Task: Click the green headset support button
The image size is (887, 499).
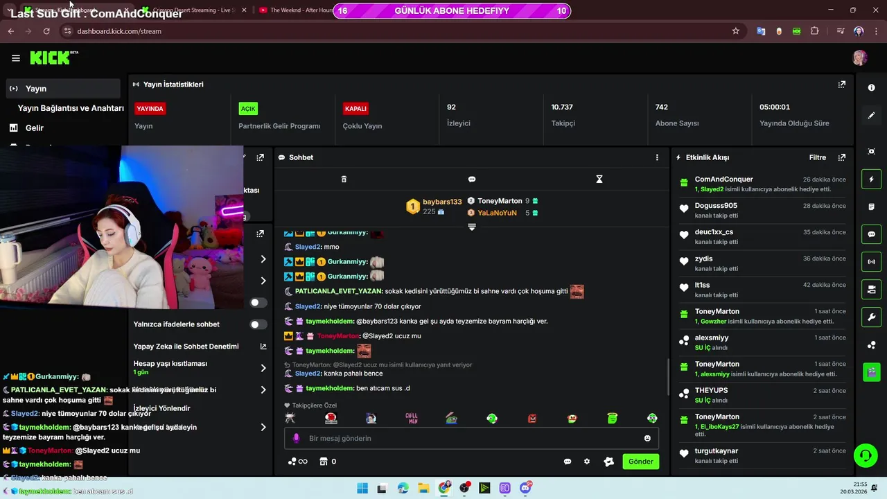Action: coord(865,456)
